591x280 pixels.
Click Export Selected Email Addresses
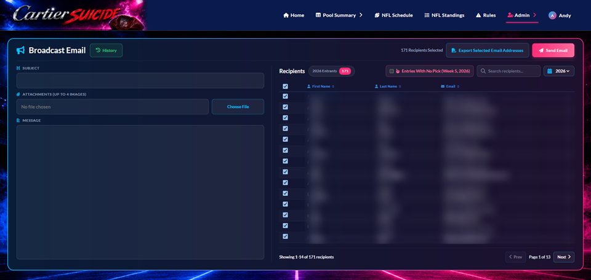click(x=488, y=50)
